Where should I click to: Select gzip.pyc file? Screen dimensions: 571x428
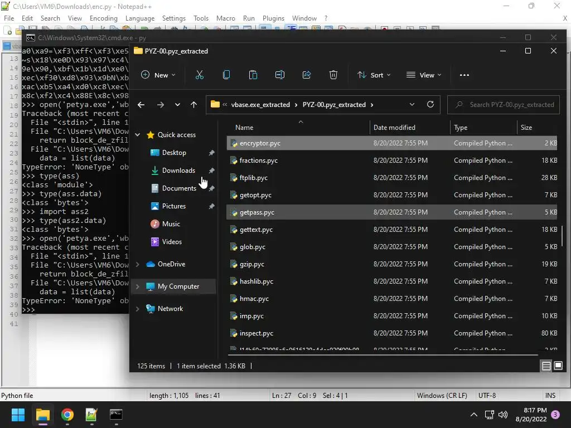click(x=392, y=264)
